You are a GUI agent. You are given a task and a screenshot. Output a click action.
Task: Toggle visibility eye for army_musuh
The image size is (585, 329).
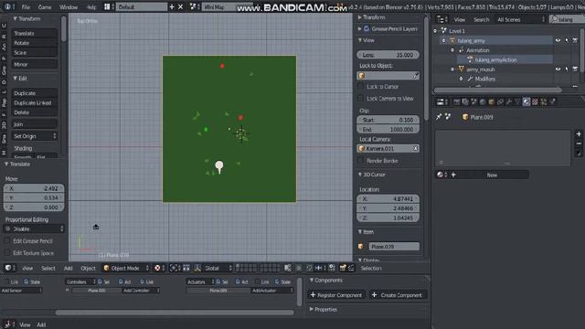558,69
